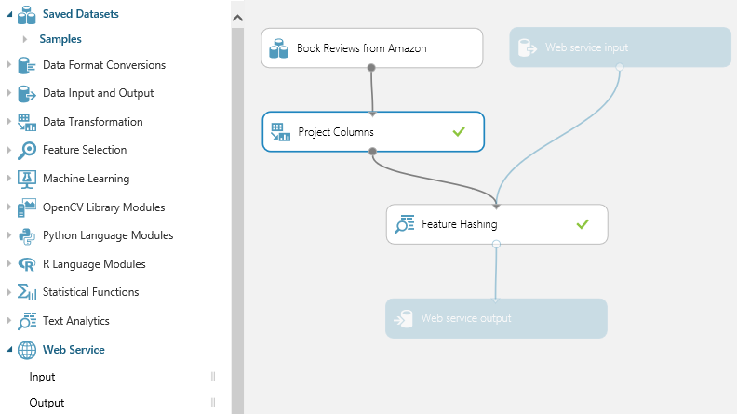This screenshot has height=414, width=737.
Task: Click the Text Analytics label text
Action: tap(76, 321)
